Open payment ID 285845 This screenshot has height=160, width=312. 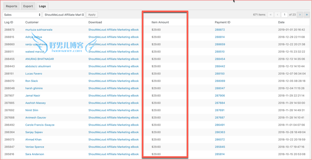[220, 147]
